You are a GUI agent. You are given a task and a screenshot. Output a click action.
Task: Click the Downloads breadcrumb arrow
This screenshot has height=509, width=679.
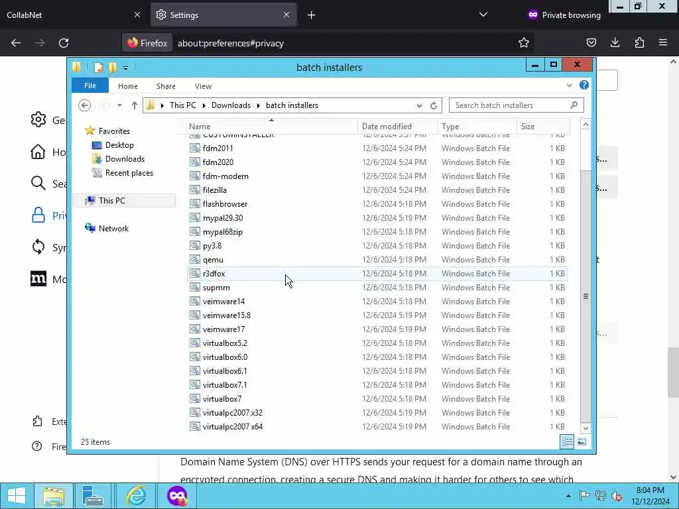point(259,105)
